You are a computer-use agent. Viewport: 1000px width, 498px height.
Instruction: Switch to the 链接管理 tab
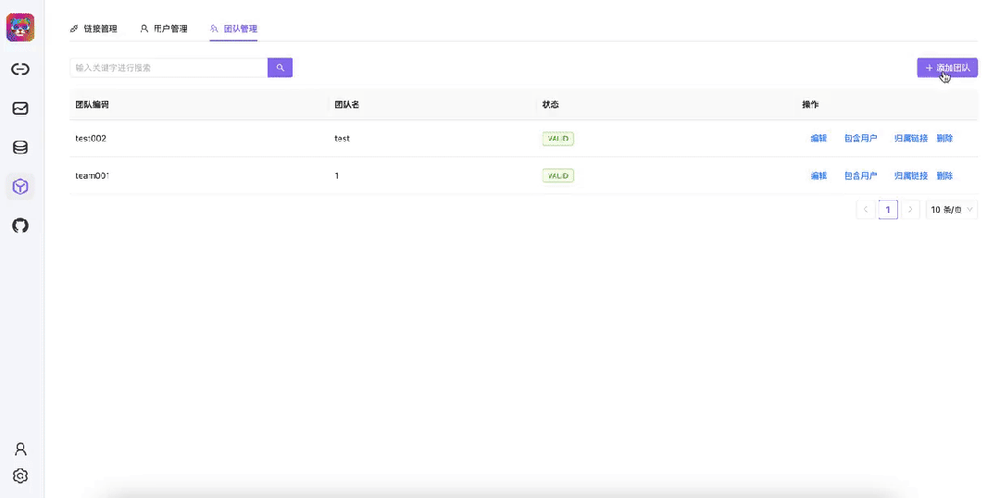[94, 29]
